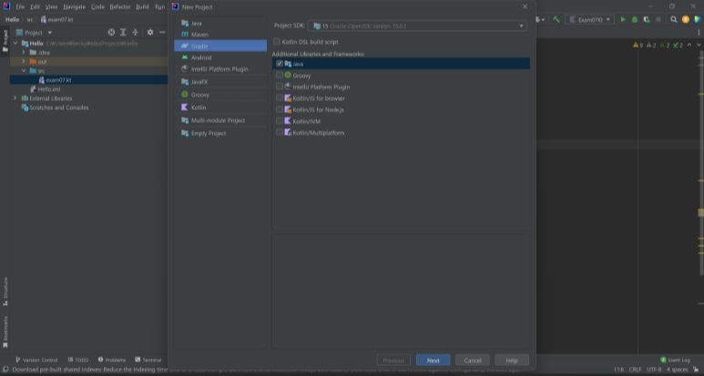This screenshot has width=704, height=376.
Task: Select Gradle project type
Action: pyautogui.click(x=220, y=46)
